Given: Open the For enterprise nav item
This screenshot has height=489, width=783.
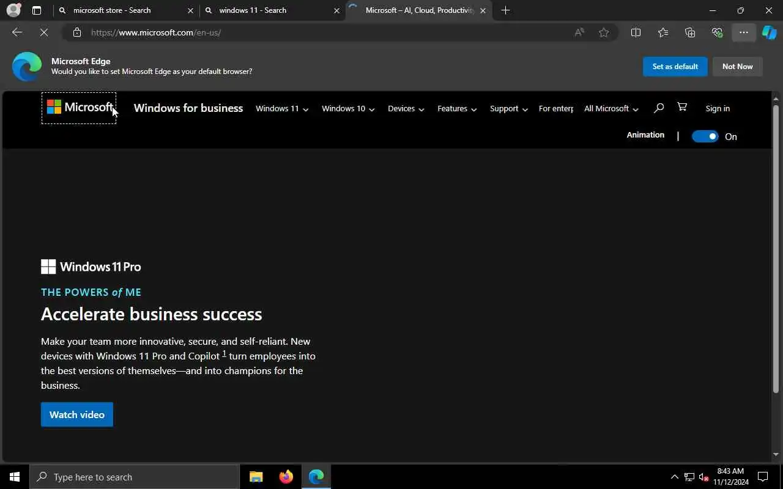Looking at the screenshot, I should (x=555, y=108).
